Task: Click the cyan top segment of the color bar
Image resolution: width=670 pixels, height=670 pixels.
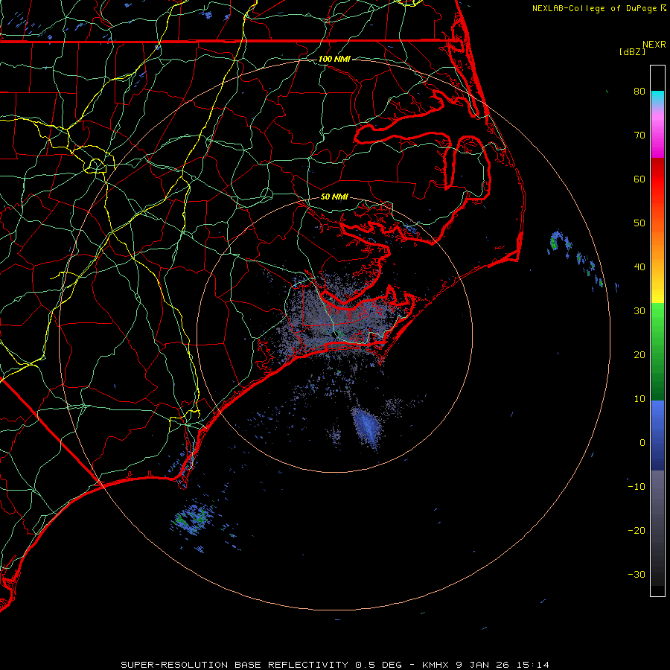Action: (657, 98)
